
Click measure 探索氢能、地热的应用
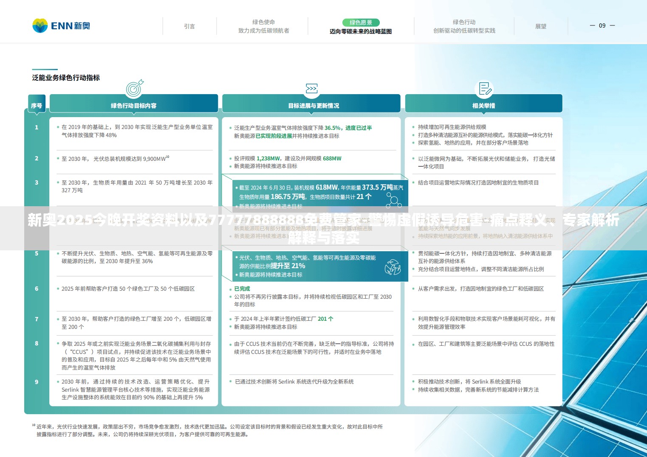click(444, 143)
